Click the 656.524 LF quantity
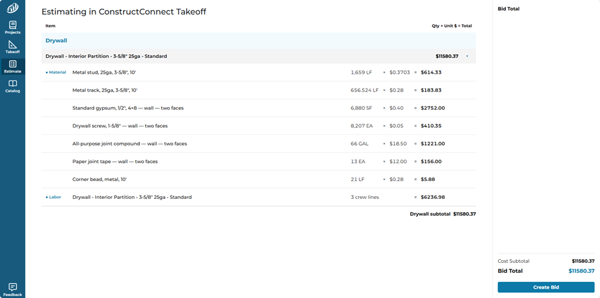This screenshot has height=298, width=600. 364,90
